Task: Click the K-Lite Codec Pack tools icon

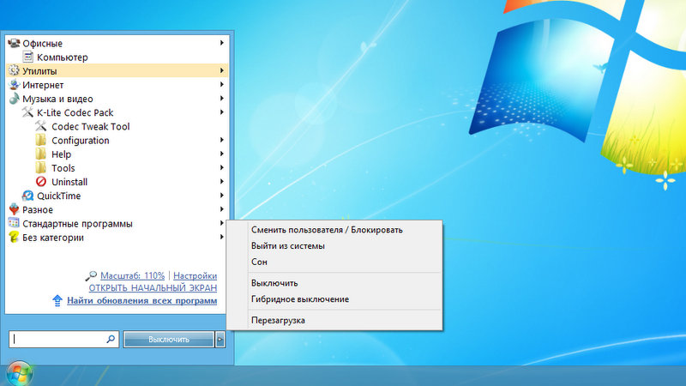Action: click(x=28, y=112)
